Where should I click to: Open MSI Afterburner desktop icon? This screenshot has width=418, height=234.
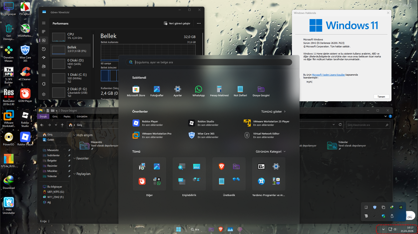[x=25, y=30]
